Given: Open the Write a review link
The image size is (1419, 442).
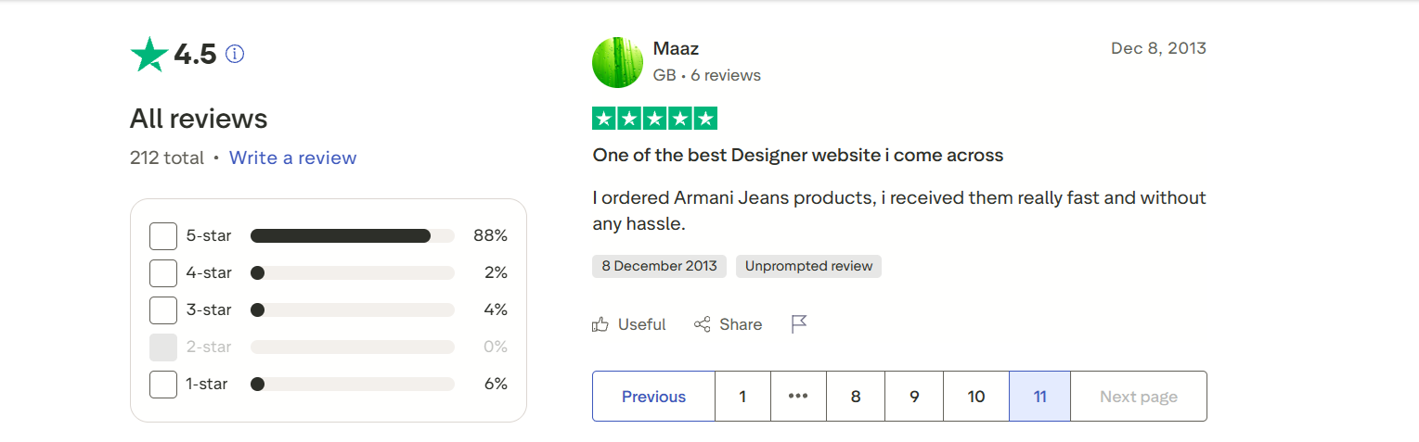Looking at the screenshot, I should (292, 158).
